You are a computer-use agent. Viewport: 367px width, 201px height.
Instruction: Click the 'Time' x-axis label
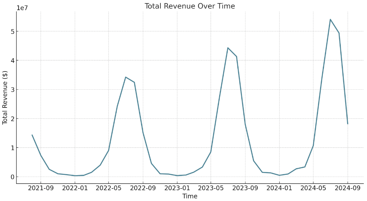[189, 196]
